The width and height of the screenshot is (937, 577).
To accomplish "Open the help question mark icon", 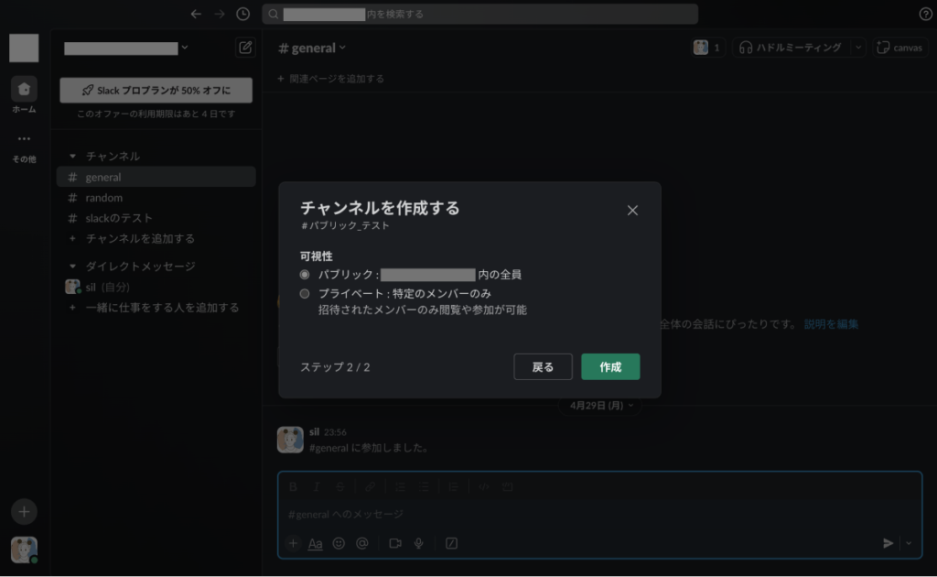I will click(925, 14).
